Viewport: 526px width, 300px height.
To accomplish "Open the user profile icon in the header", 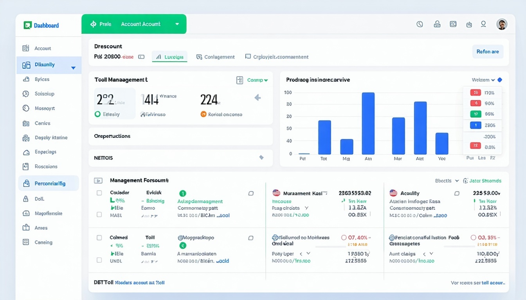I will [x=483, y=24].
